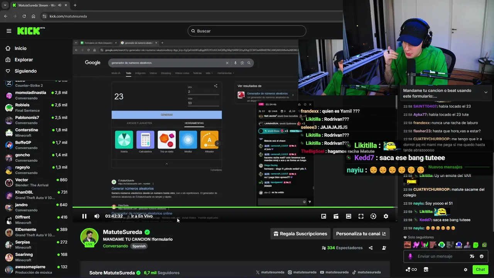The height and width of the screenshot is (278, 494).
Task: Click the purple microphone icon in chat input
Action: [410, 256]
